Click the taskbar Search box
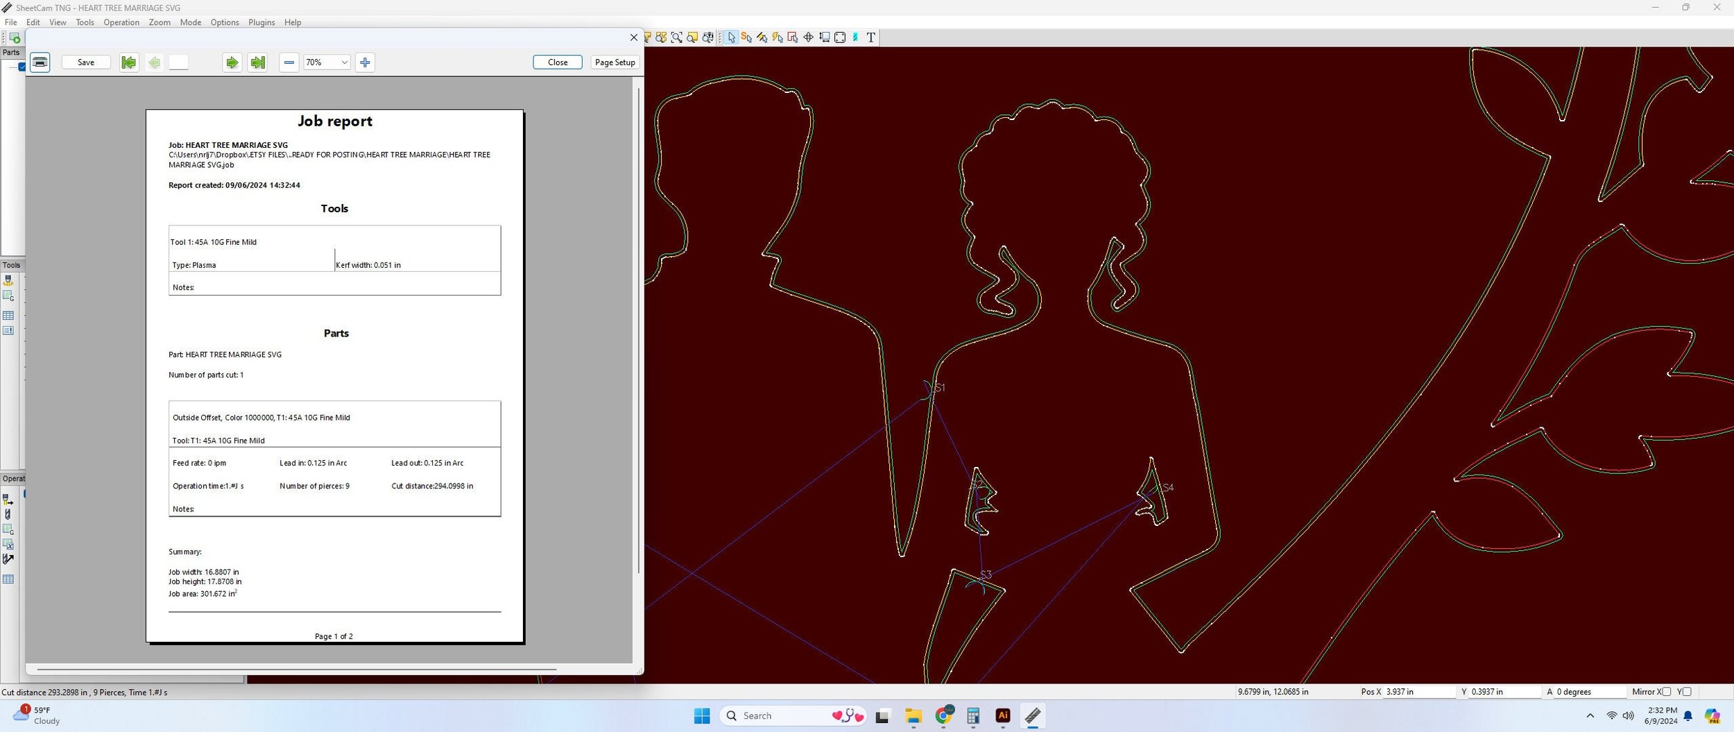This screenshot has height=732, width=1734. [793, 716]
